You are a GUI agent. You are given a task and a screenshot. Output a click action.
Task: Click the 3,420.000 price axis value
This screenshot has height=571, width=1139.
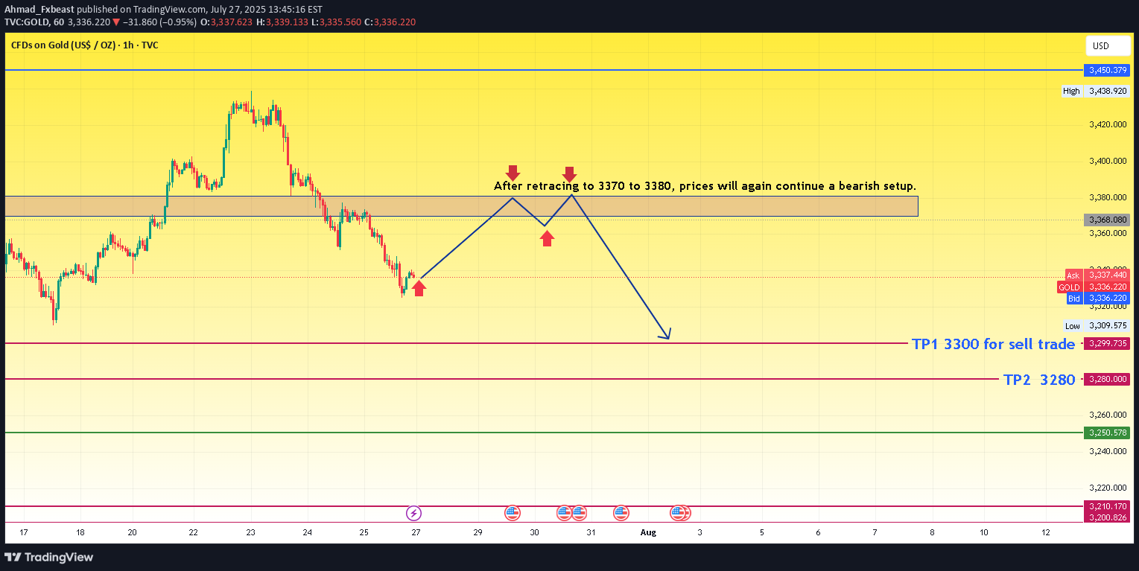coord(1108,124)
